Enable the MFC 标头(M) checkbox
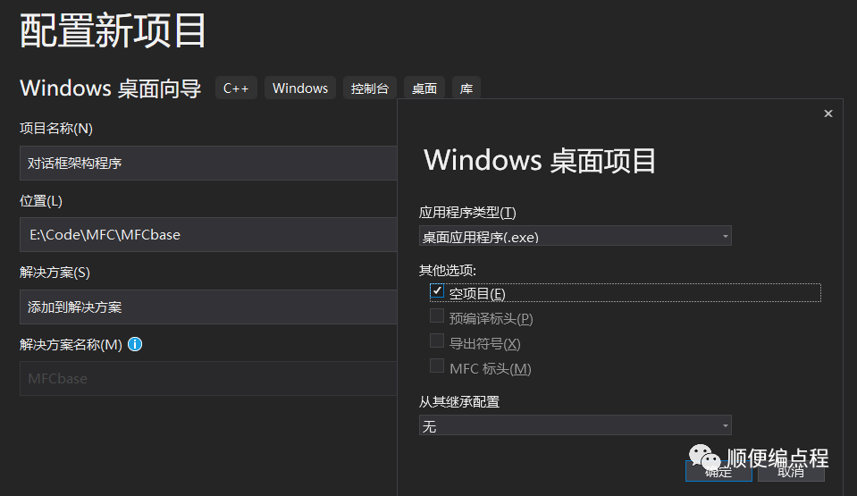857x496 pixels. pyautogui.click(x=437, y=366)
